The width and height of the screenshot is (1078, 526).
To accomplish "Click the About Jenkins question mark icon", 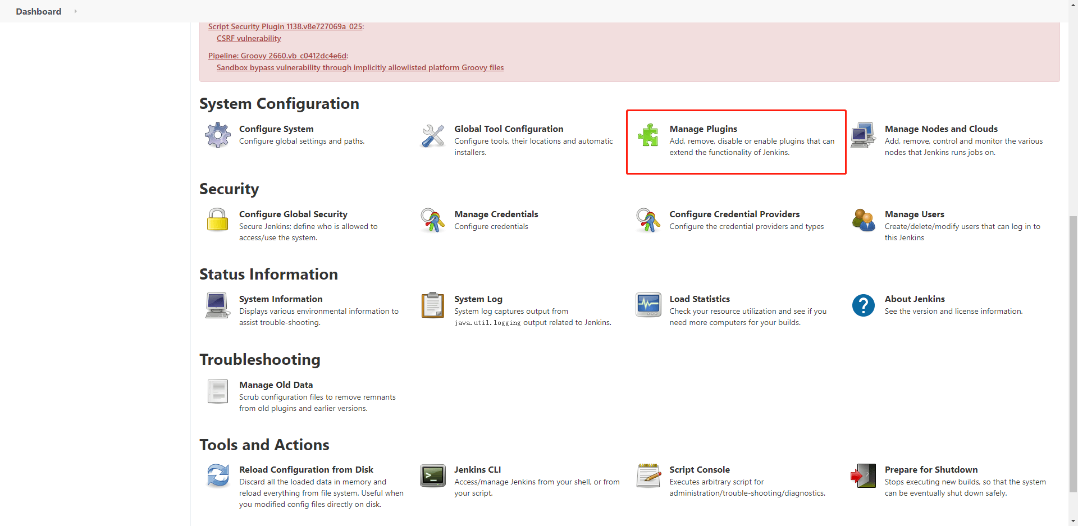I will (x=864, y=305).
